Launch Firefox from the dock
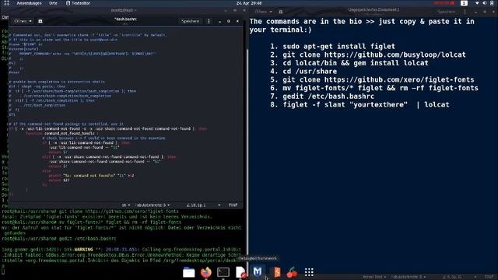Viewport: 498px width, 280px height. (205, 272)
